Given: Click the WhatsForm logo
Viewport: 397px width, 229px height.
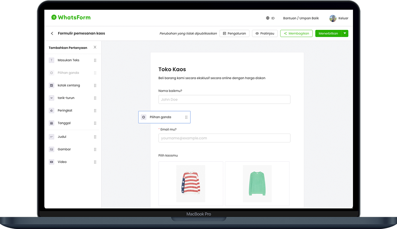Looking at the screenshot, I should pyautogui.click(x=71, y=17).
